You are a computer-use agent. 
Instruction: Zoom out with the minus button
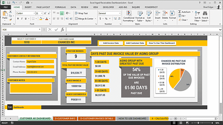click(x=192, y=123)
